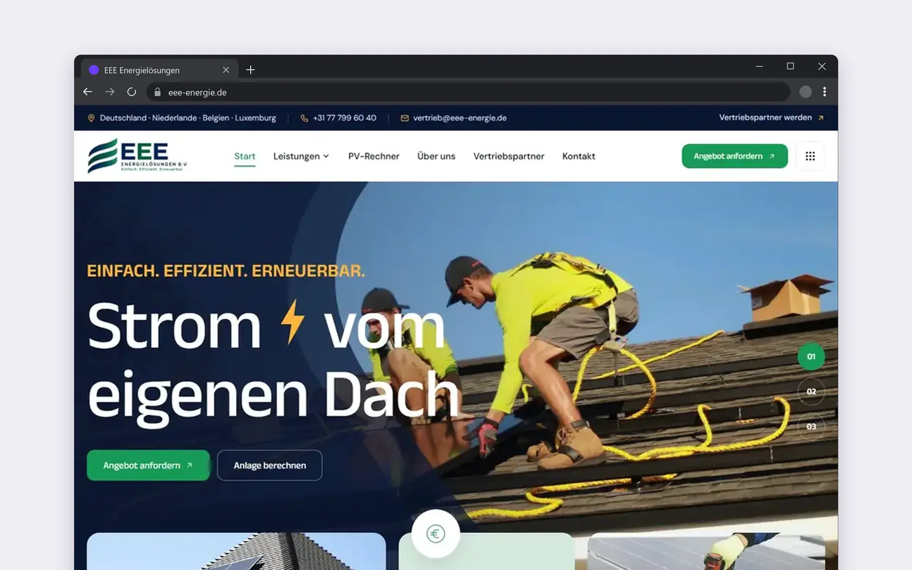Select slide indicator 01
The image size is (912, 570).
(x=811, y=357)
